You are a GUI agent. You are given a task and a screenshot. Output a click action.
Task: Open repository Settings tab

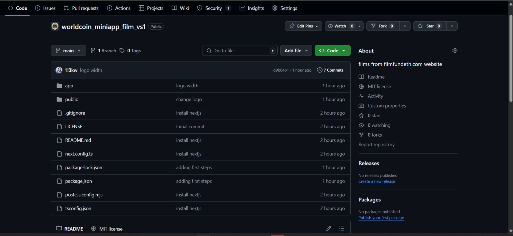pos(285,8)
